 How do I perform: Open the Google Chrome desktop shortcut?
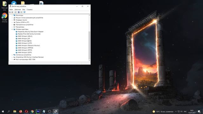pyautogui.click(x=4, y=18)
